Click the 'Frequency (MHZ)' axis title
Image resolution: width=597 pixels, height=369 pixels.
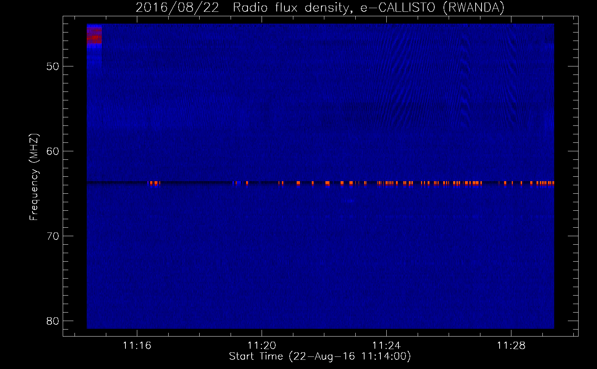point(34,177)
